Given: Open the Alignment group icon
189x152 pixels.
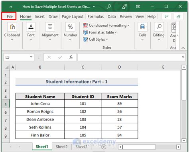Looking at the screenshot, I should point(50,27).
